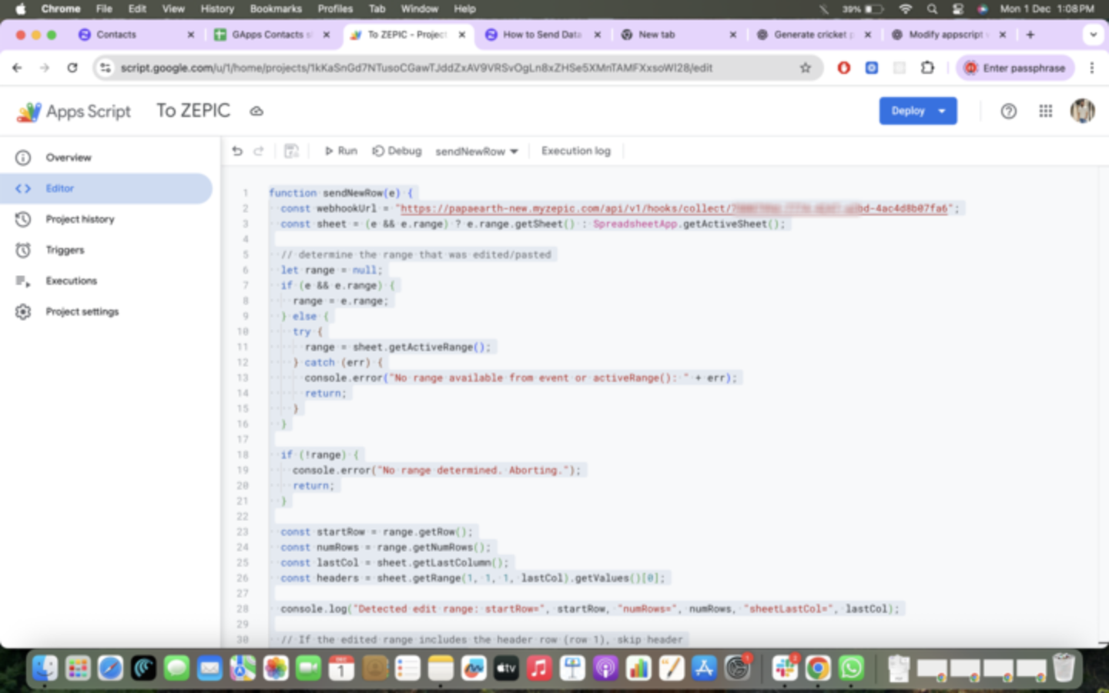Open the Bookmarks menu in menu bar
The height and width of the screenshot is (693, 1109).
[x=275, y=8]
